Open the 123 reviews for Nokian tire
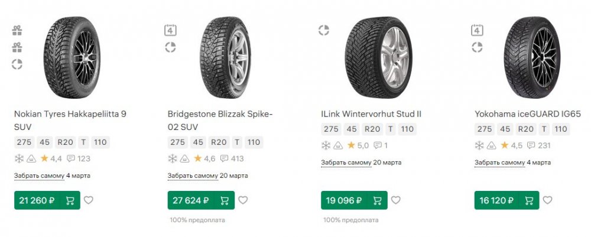 pyautogui.click(x=79, y=158)
